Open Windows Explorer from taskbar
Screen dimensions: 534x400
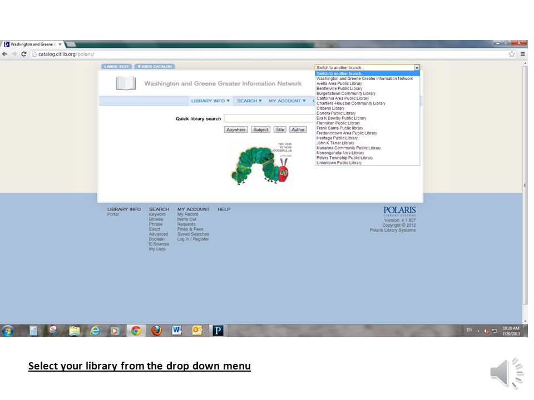(x=74, y=331)
